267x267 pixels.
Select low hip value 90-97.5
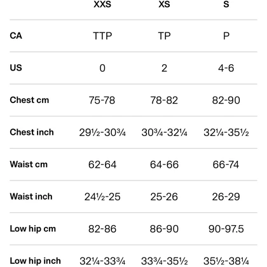click(226, 229)
